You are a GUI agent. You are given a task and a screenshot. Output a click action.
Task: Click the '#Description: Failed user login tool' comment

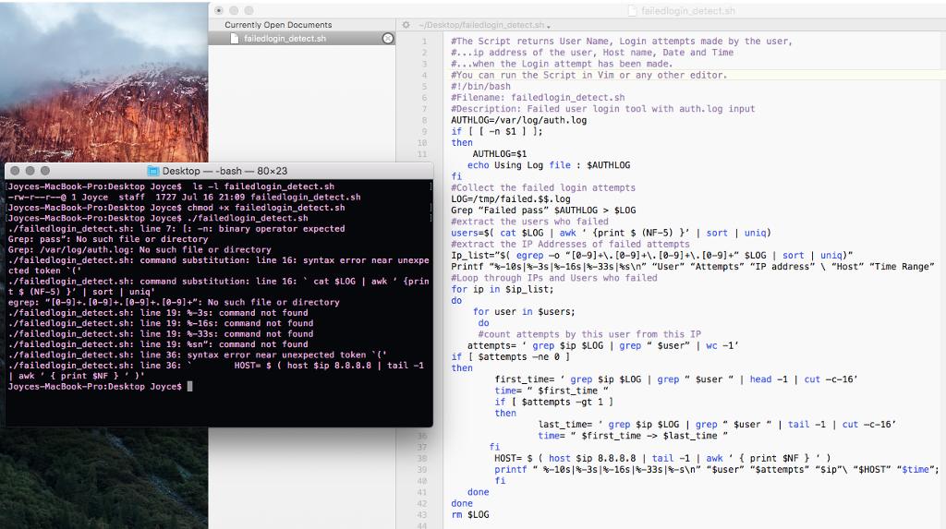602,109
